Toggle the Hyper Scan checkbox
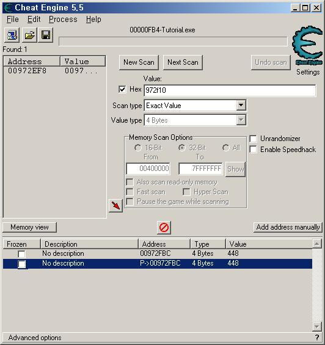Screen dimensions: 325x345 186,192
